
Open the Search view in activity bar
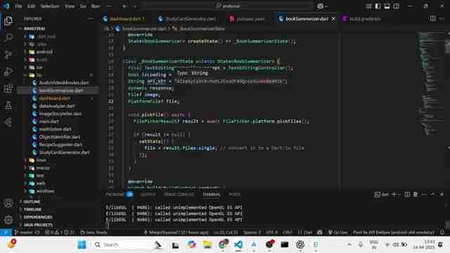pos(8,37)
